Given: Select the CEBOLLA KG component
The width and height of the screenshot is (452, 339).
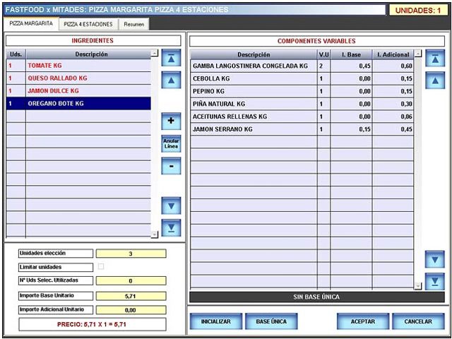Looking at the screenshot, I should pos(302,78).
